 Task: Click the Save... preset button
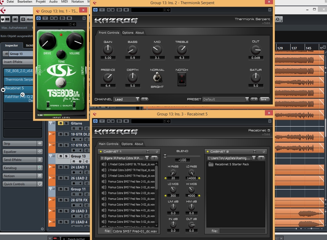264,99
